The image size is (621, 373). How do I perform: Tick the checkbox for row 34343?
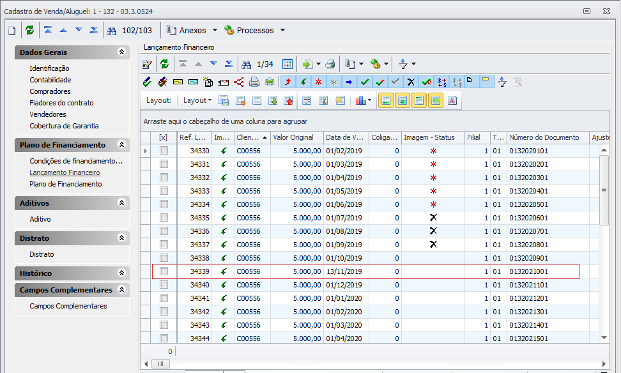(164, 325)
